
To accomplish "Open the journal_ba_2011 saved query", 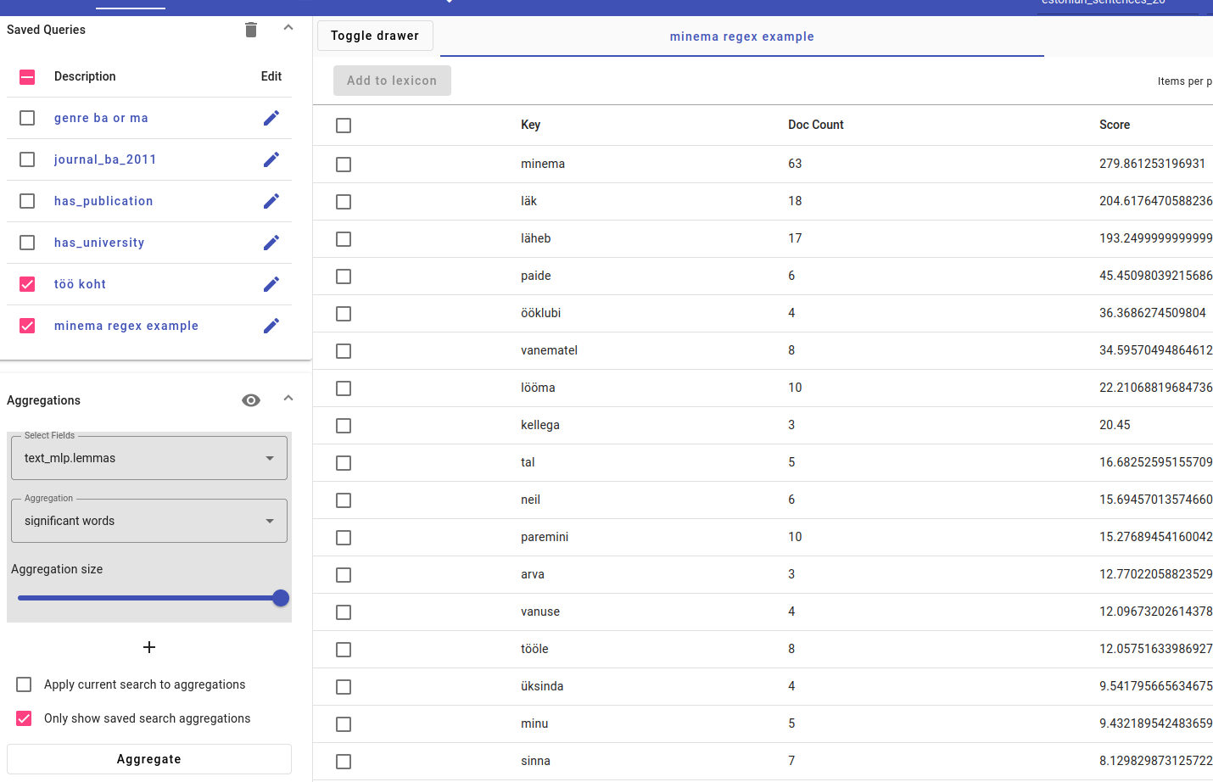I will coord(105,159).
